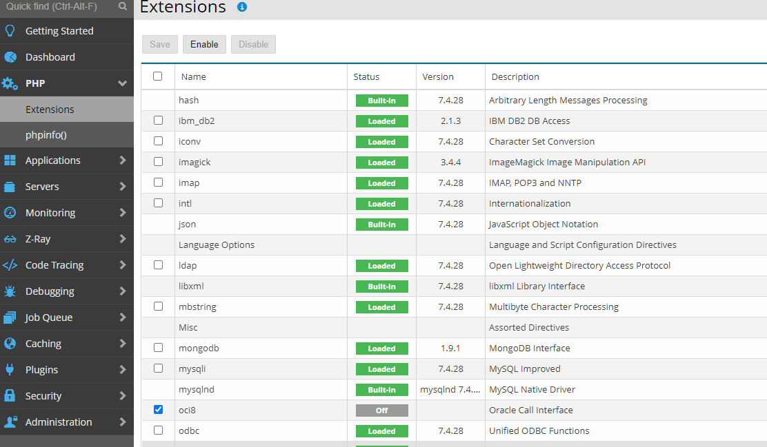Click the info icon next to Extensions title
The height and width of the screenshot is (447, 767).
tap(241, 8)
